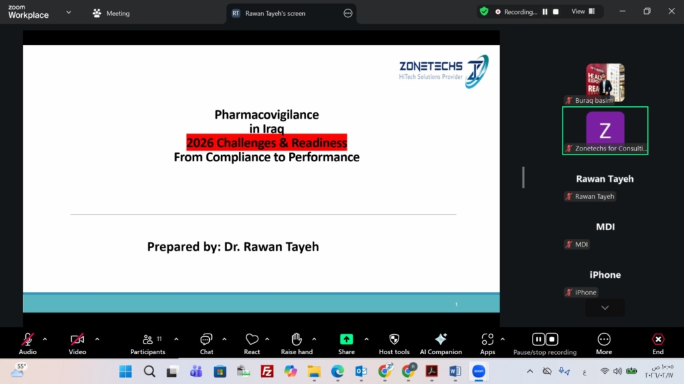Turn on camera with Video button

point(77,344)
